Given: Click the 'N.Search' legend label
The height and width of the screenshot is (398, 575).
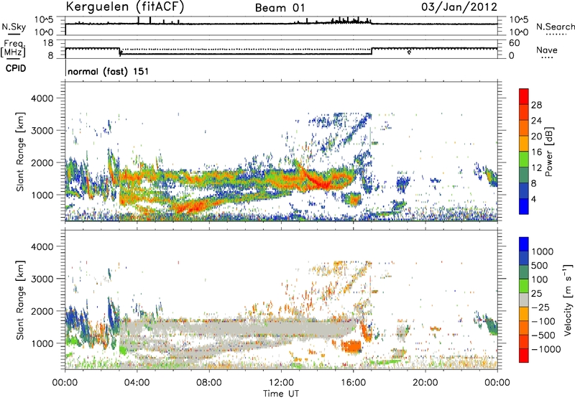Looking at the screenshot, I should [x=555, y=27].
